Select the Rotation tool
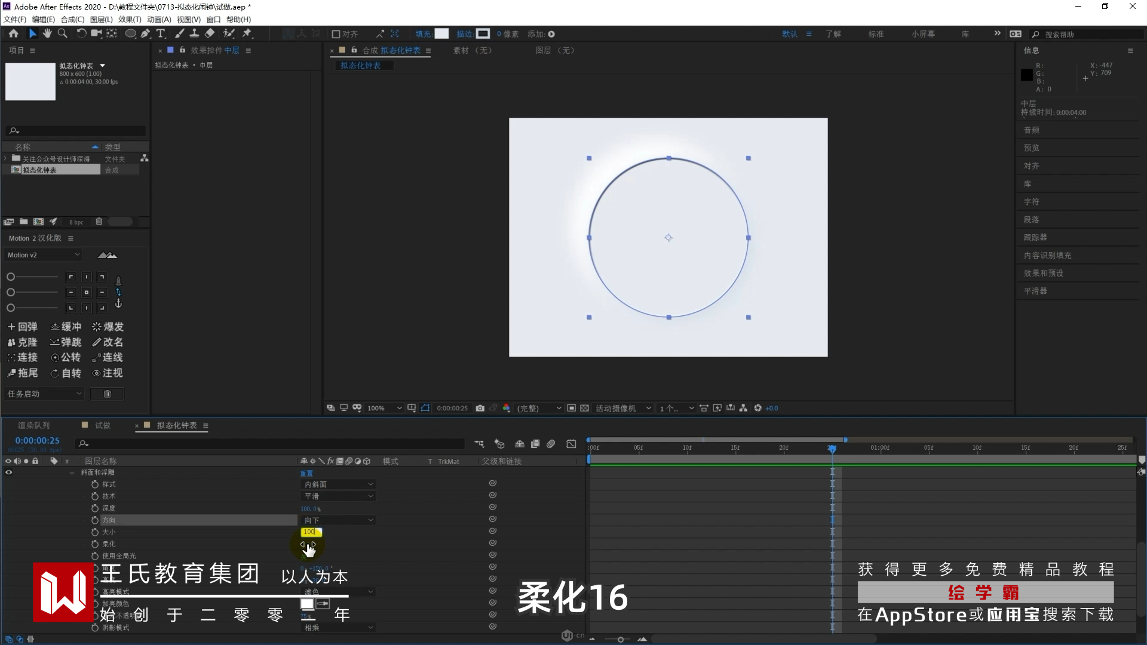Screen dimensions: 1147x645 pos(81,33)
